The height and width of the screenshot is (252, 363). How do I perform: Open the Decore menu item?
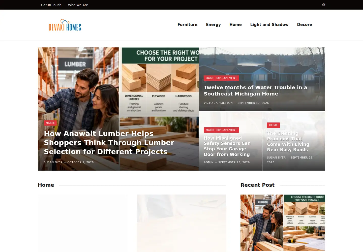(x=305, y=24)
